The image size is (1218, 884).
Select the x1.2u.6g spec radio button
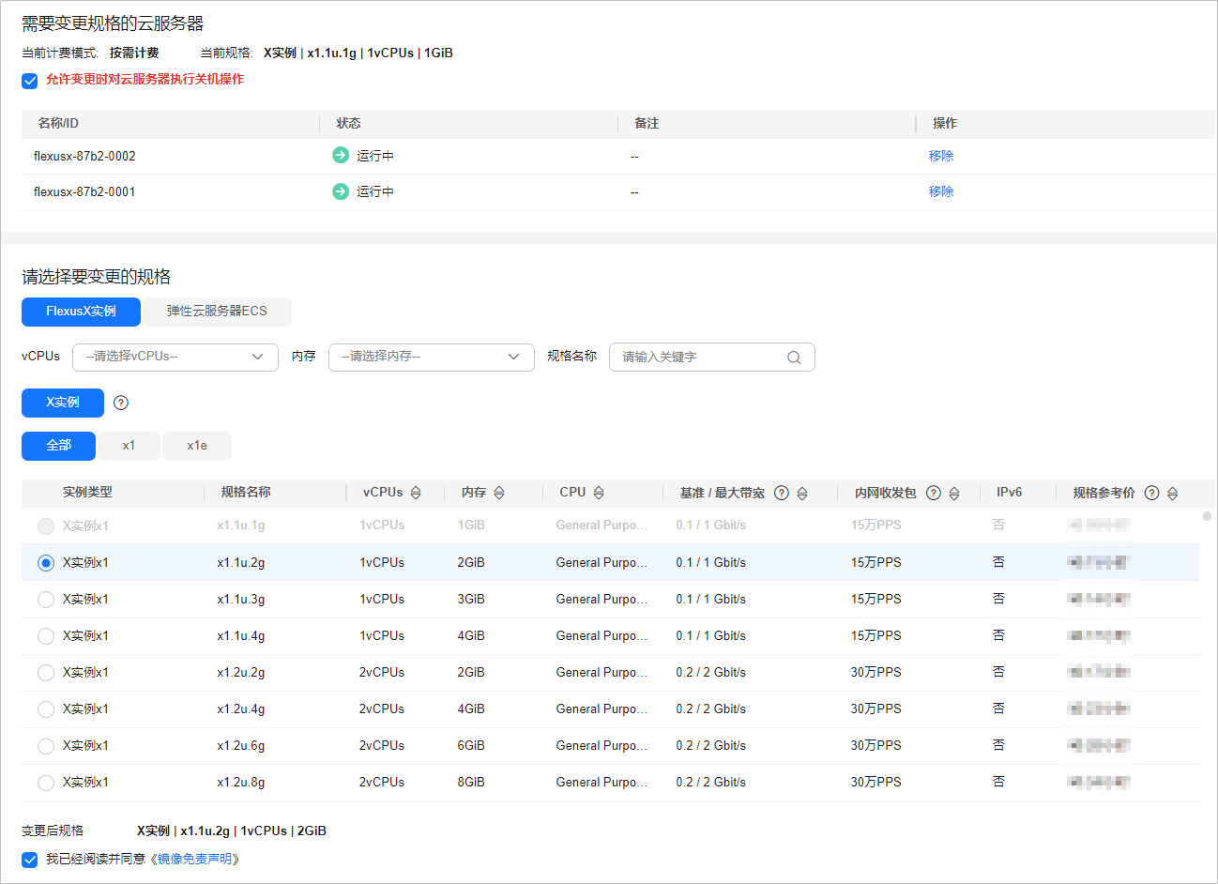click(x=46, y=746)
